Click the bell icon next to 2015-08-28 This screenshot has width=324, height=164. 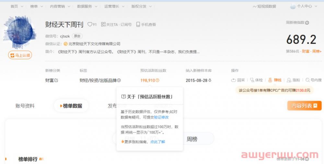point(210,80)
